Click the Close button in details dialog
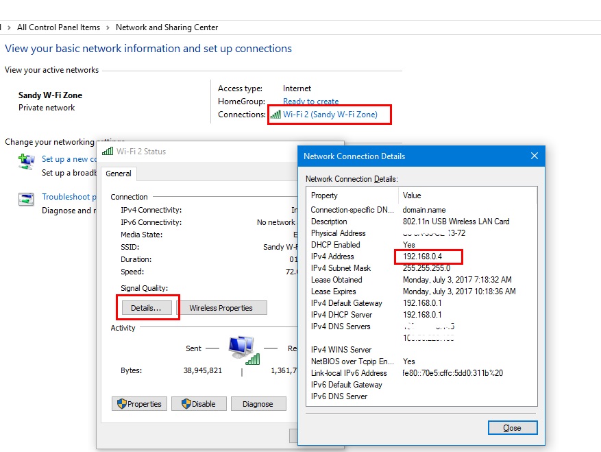The height and width of the screenshot is (452, 601). point(512,428)
